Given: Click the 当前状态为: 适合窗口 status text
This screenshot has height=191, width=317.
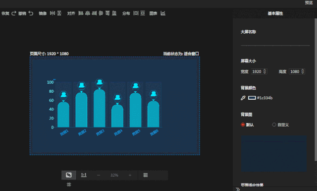Looking at the screenshot, I should (181, 54).
